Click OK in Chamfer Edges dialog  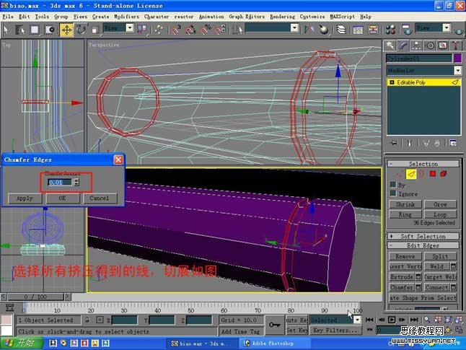coord(62,198)
